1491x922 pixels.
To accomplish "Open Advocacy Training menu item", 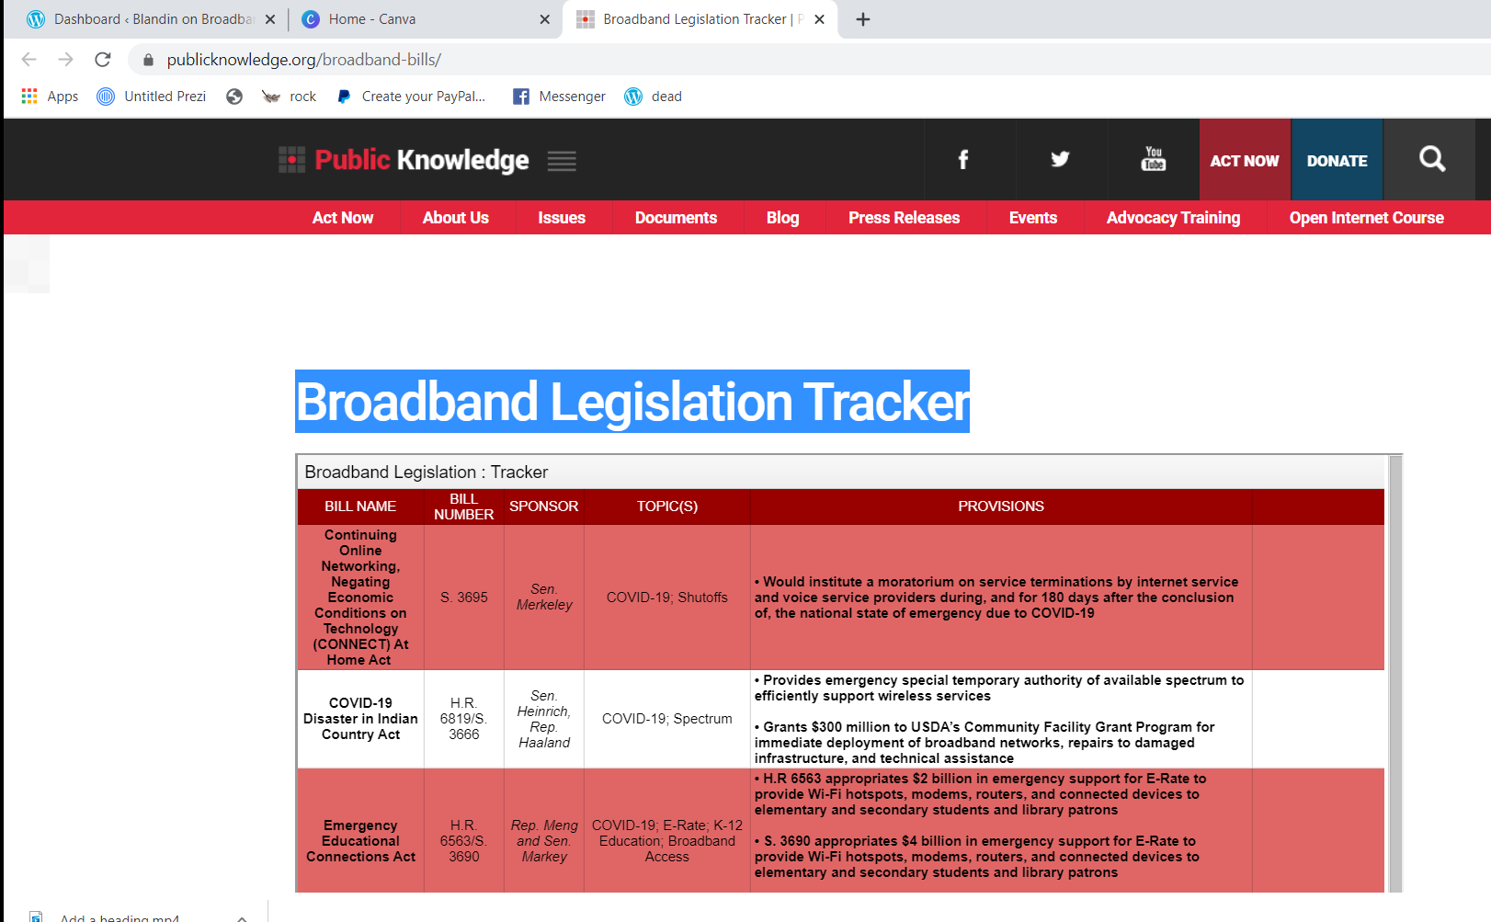I will (x=1173, y=218).
